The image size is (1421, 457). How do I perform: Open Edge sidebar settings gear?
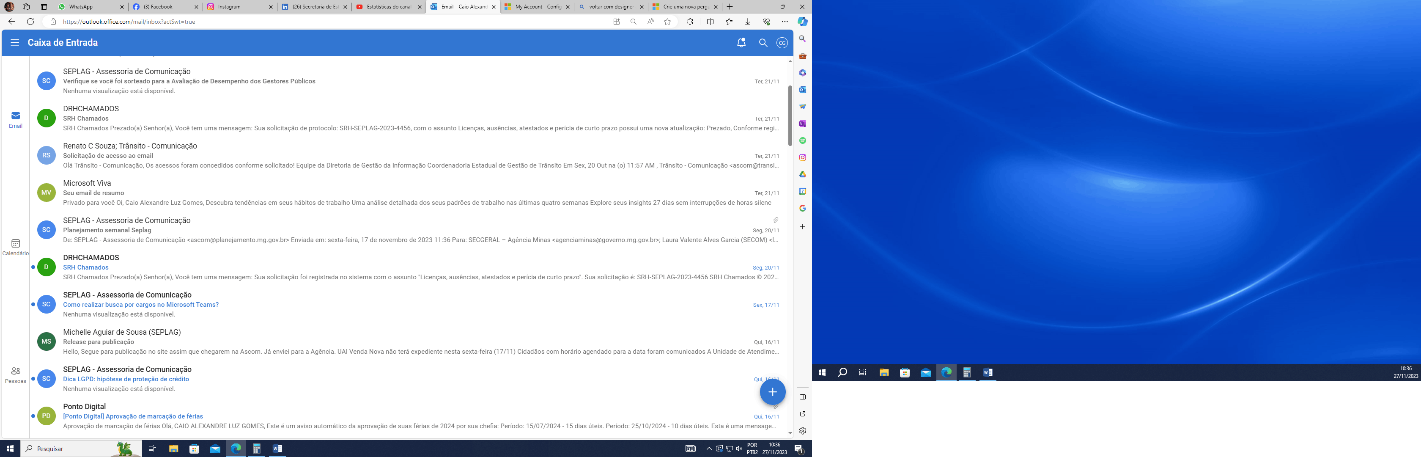coord(803,430)
